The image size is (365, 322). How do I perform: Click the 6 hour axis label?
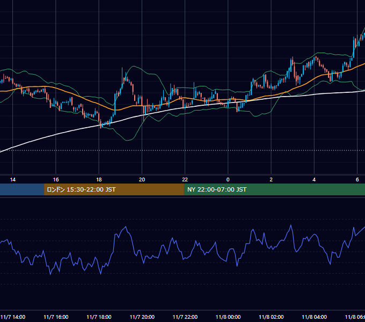pos(357,180)
